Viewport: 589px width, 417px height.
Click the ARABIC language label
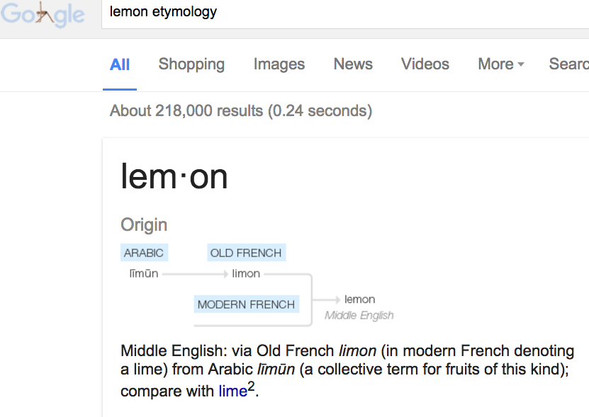tap(144, 253)
